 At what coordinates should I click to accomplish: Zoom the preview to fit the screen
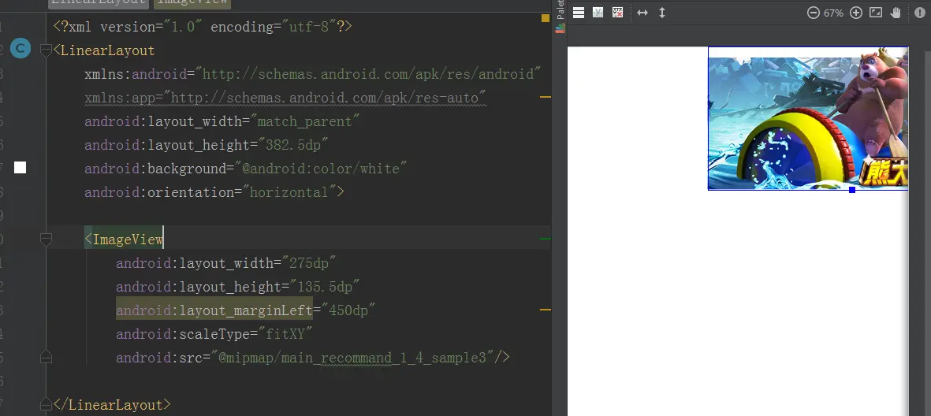(x=876, y=13)
